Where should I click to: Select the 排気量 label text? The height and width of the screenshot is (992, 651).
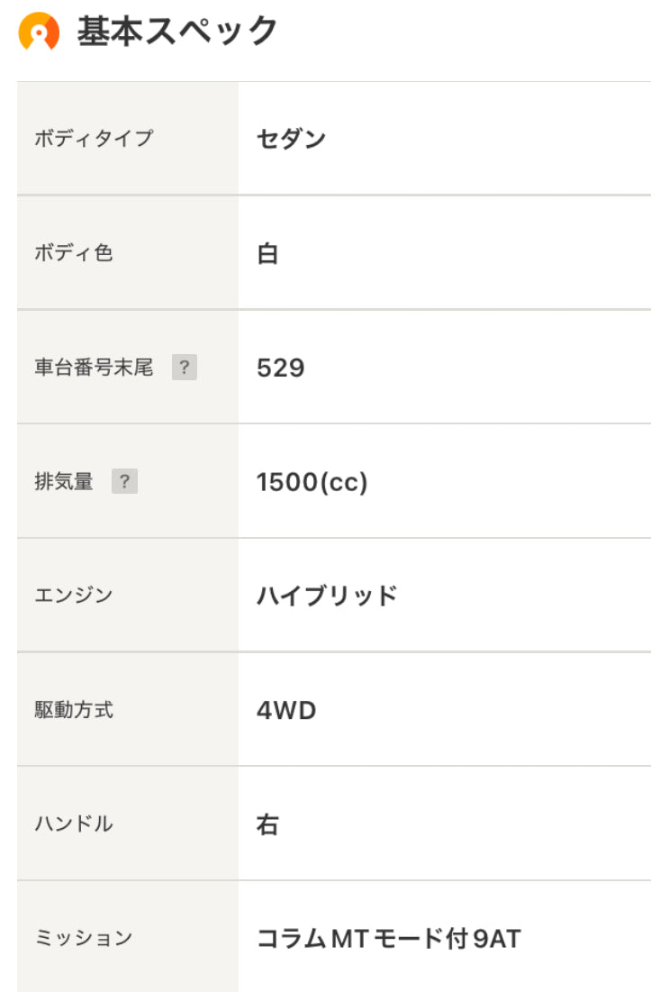[64, 481]
